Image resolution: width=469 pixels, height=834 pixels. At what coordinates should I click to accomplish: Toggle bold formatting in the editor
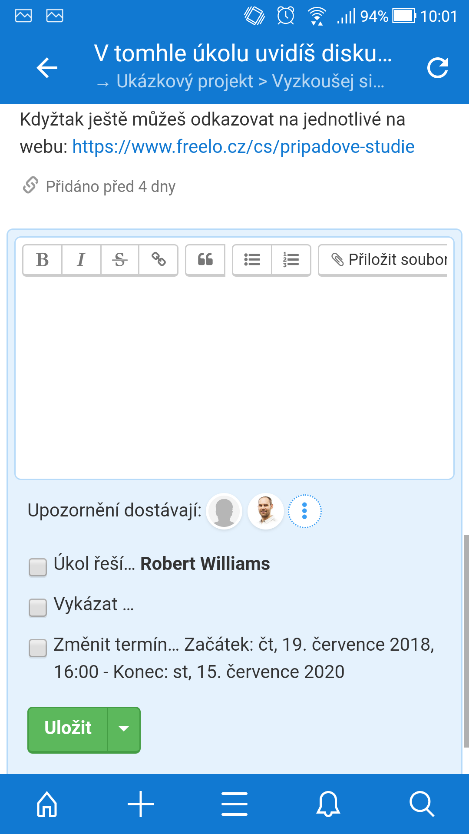coord(42,260)
